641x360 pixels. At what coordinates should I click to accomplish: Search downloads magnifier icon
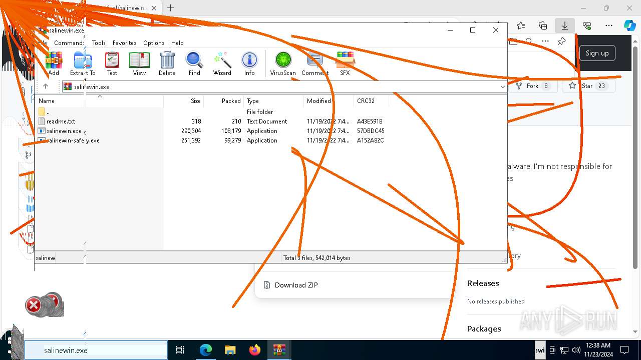(529, 41)
